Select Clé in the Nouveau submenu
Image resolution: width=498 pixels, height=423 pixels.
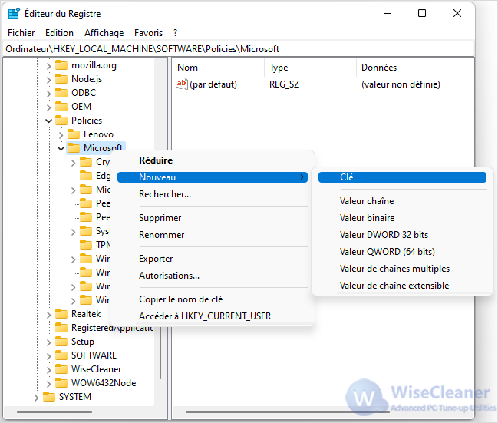[402, 177]
